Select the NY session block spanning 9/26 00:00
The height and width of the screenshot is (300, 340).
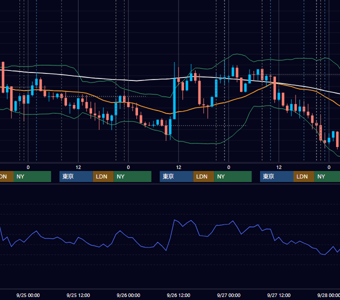(x=132, y=176)
